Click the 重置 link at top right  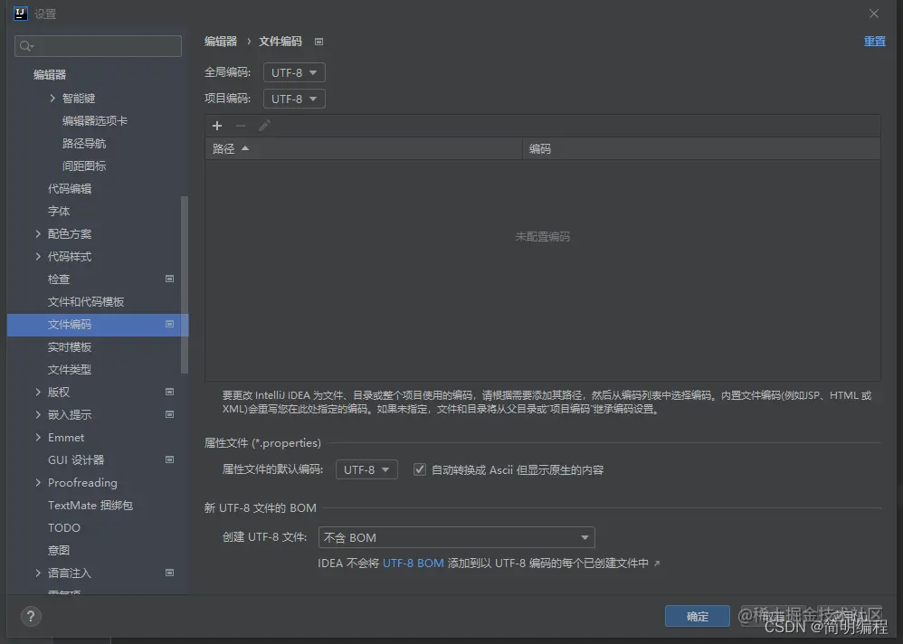point(874,41)
